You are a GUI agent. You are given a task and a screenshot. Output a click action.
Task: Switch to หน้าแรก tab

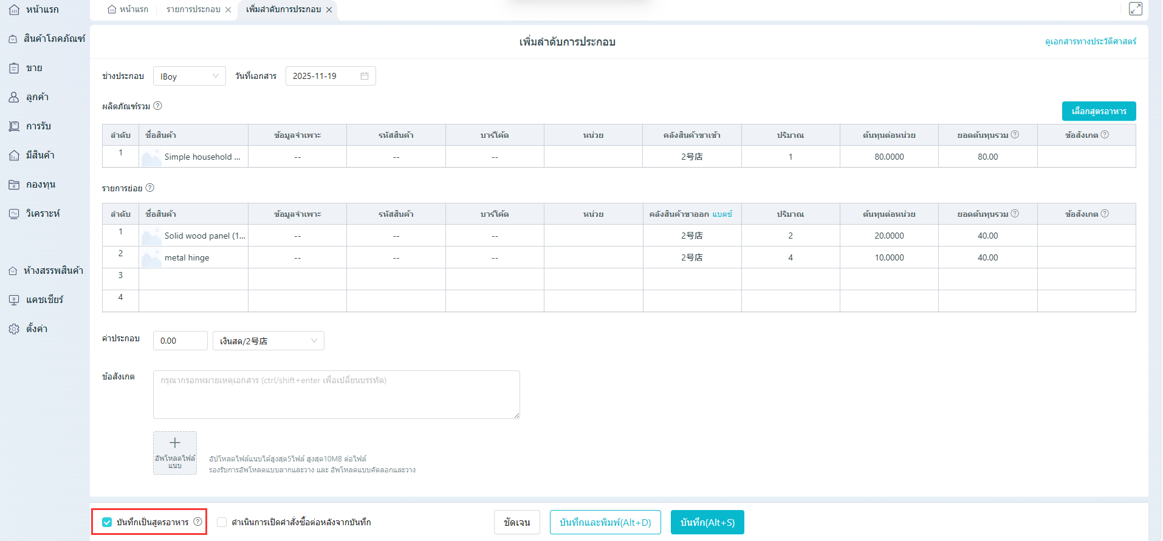pyautogui.click(x=128, y=9)
